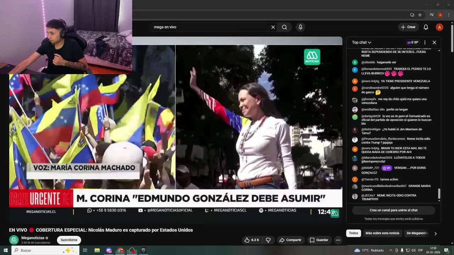
Task: Open OBS Studio from the taskbar
Action: tap(132, 250)
